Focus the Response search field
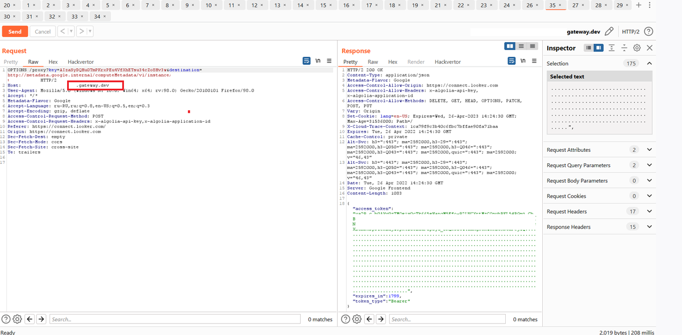This screenshot has height=335, width=682. (448, 319)
